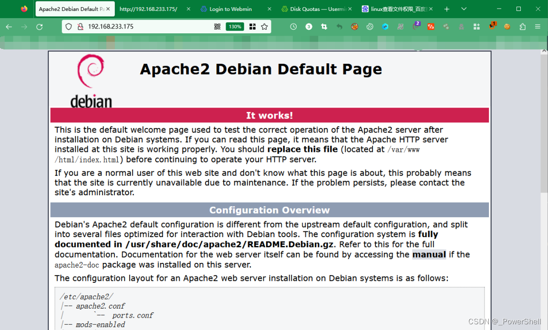Reset the 130% zoom level badge
The image size is (548, 330).
(235, 27)
